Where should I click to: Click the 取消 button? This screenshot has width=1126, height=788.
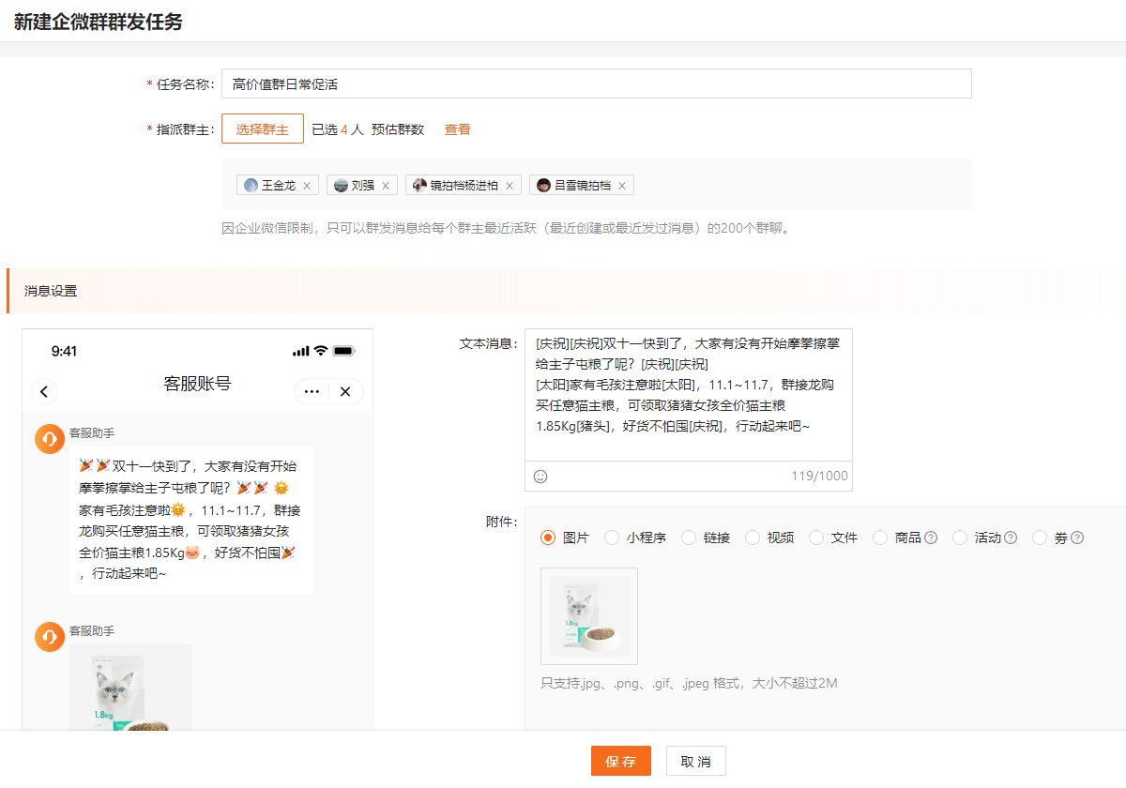coord(695,762)
